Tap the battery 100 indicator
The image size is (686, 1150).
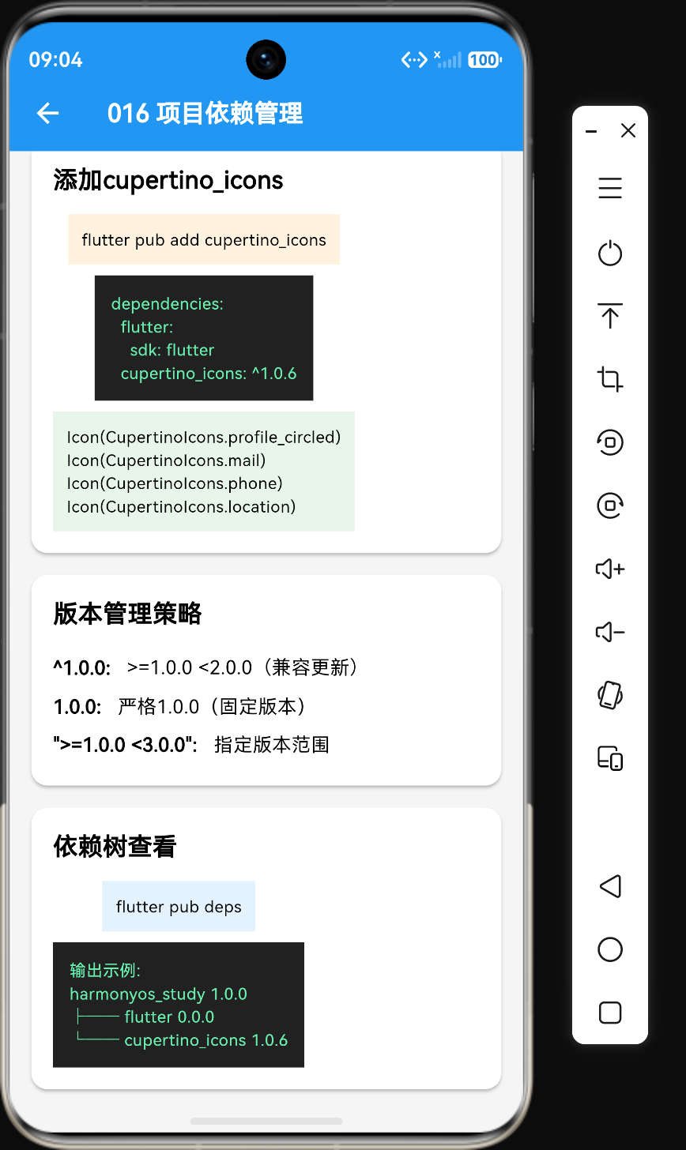point(484,60)
